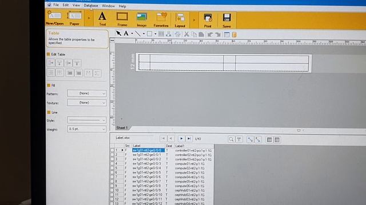Screen dimensions: 366x205
Task: Expand the Line tool dropdown arrow
Action: coord(144,34)
